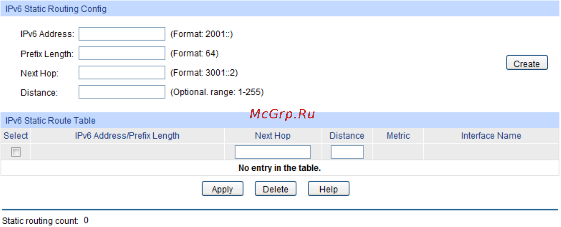The height and width of the screenshot is (227, 561).
Task: Tick the Select checkbox in route table
Action: click(x=16, y=152)
